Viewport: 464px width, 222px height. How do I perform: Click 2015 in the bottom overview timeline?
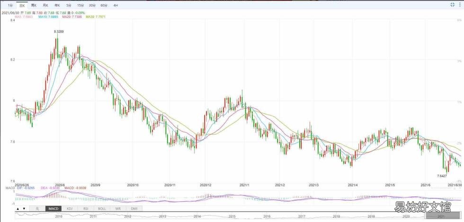tap(232, 217)
